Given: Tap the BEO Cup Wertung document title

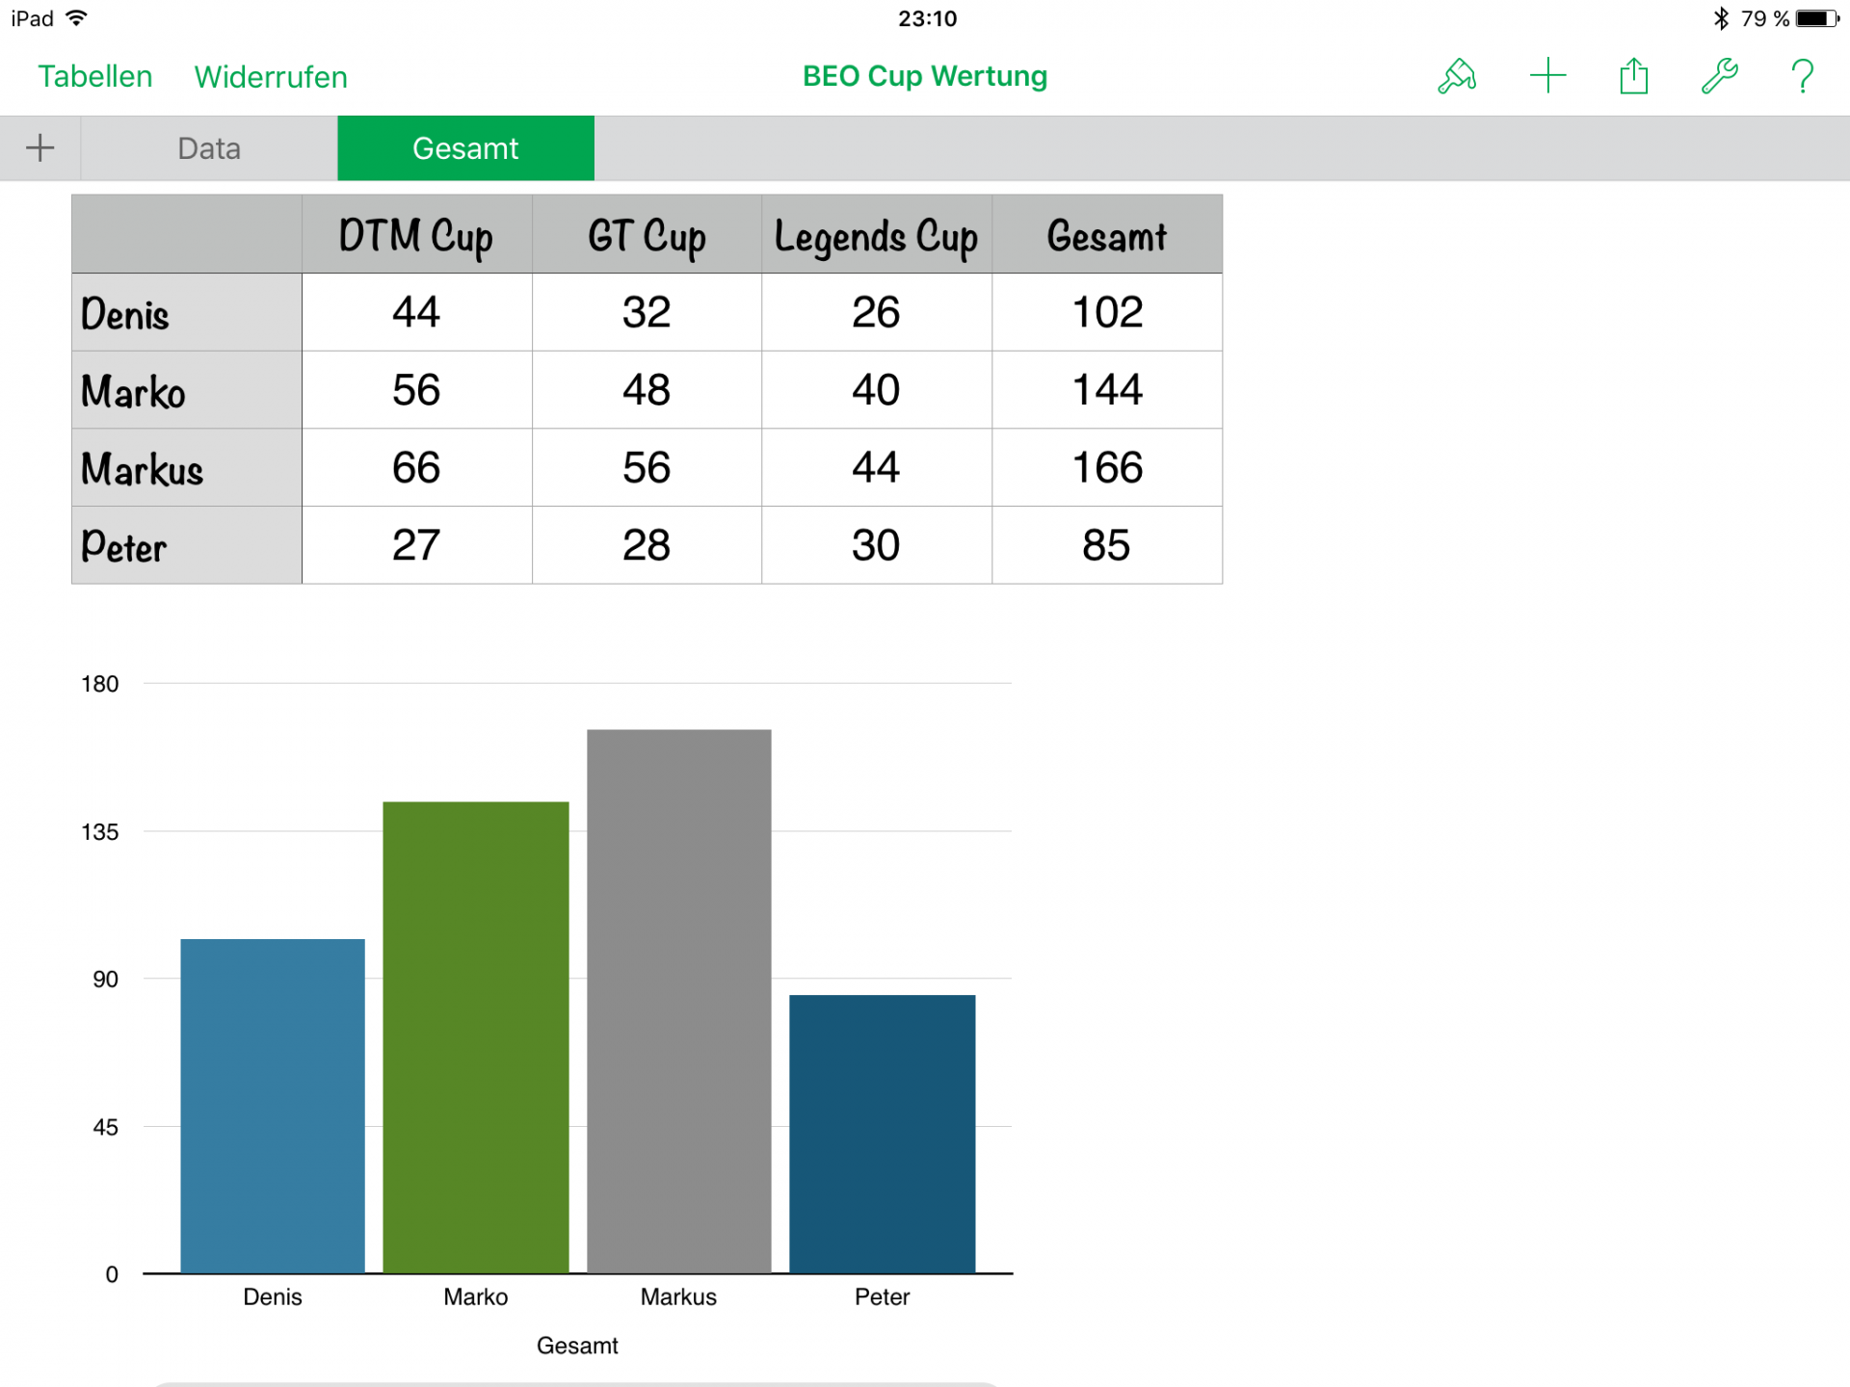Looking at the screenshot, I should 924,76.
